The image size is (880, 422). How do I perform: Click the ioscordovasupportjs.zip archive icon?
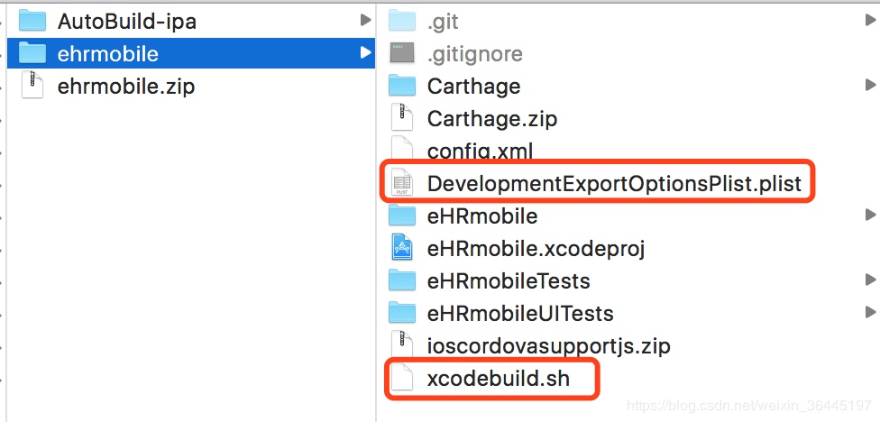coord(402,344)
